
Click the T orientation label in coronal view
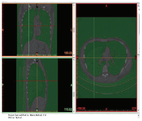click(37, 6)
